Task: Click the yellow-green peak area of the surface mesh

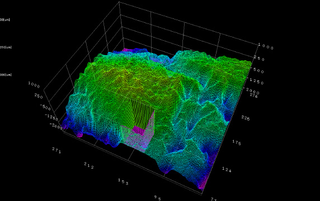Action: point(130,82)
